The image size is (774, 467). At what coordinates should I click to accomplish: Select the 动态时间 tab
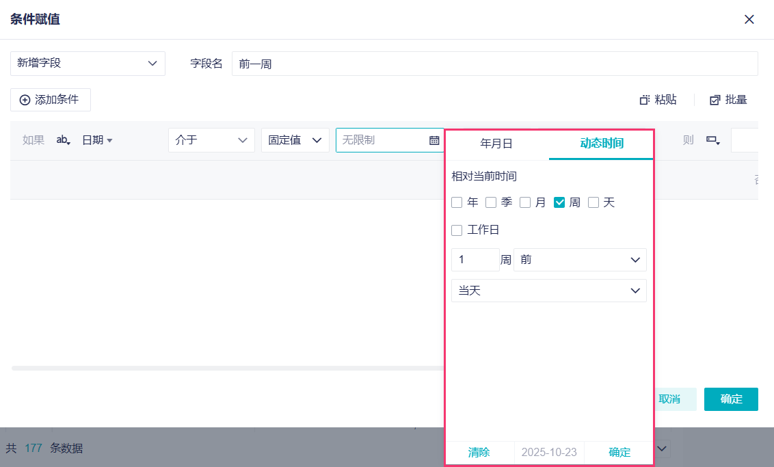(x=602, y=144)
